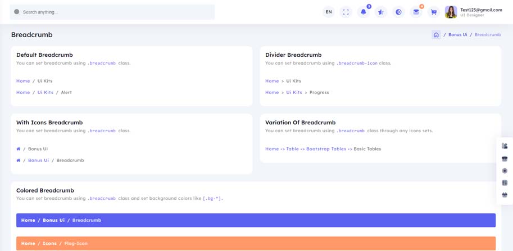Click Ui Kits link before Progress
The width and height of the screenshot is (513, 251).
coord(294,92)
